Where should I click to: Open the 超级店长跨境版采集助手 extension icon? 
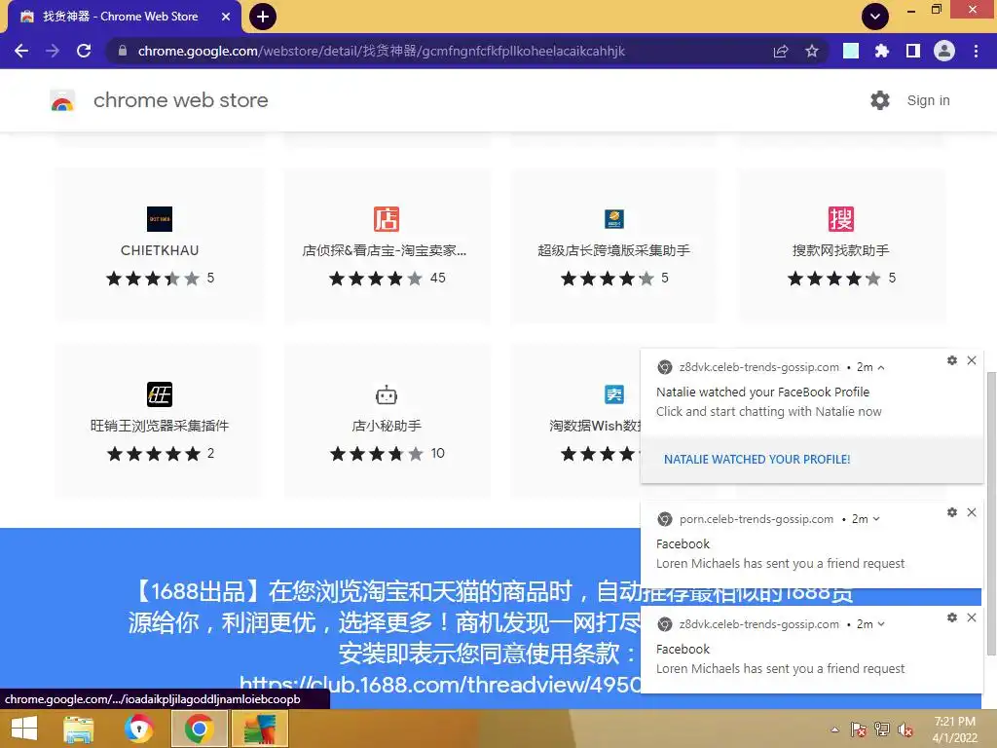613,219
